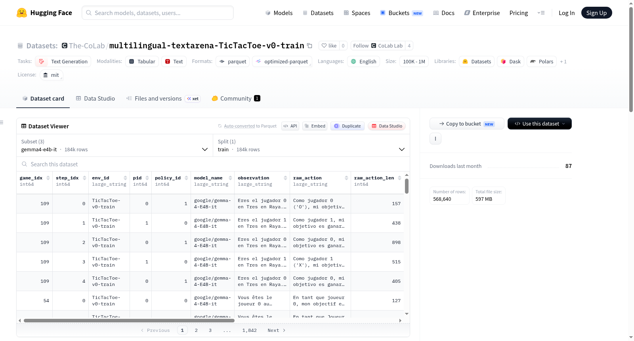The height and width of the screenshot is (341, 634).
Task: Click the table's vertical scrollbar thumb
Action: pyautogui.click(x=407, y=186)
